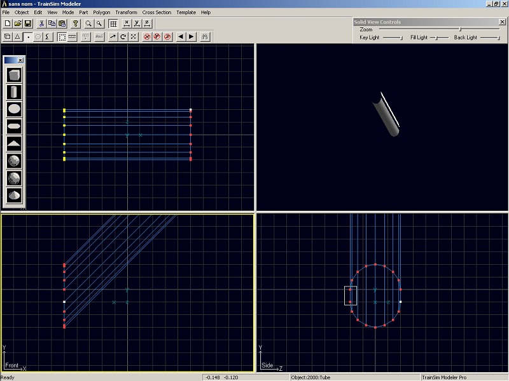Toggle the X axis lock red icon
Image resolution: width=509 pixels, height=381 pixels.
[147, 37]
